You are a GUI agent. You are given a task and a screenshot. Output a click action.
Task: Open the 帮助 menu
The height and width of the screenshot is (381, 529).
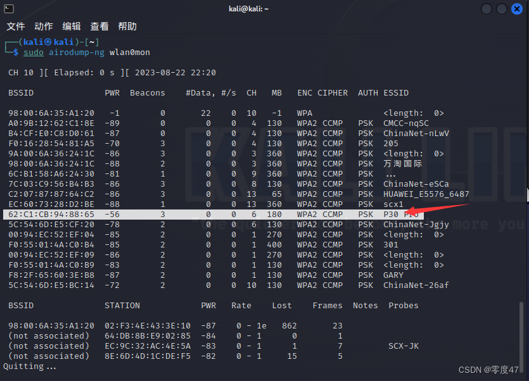(x=127, y=27)
